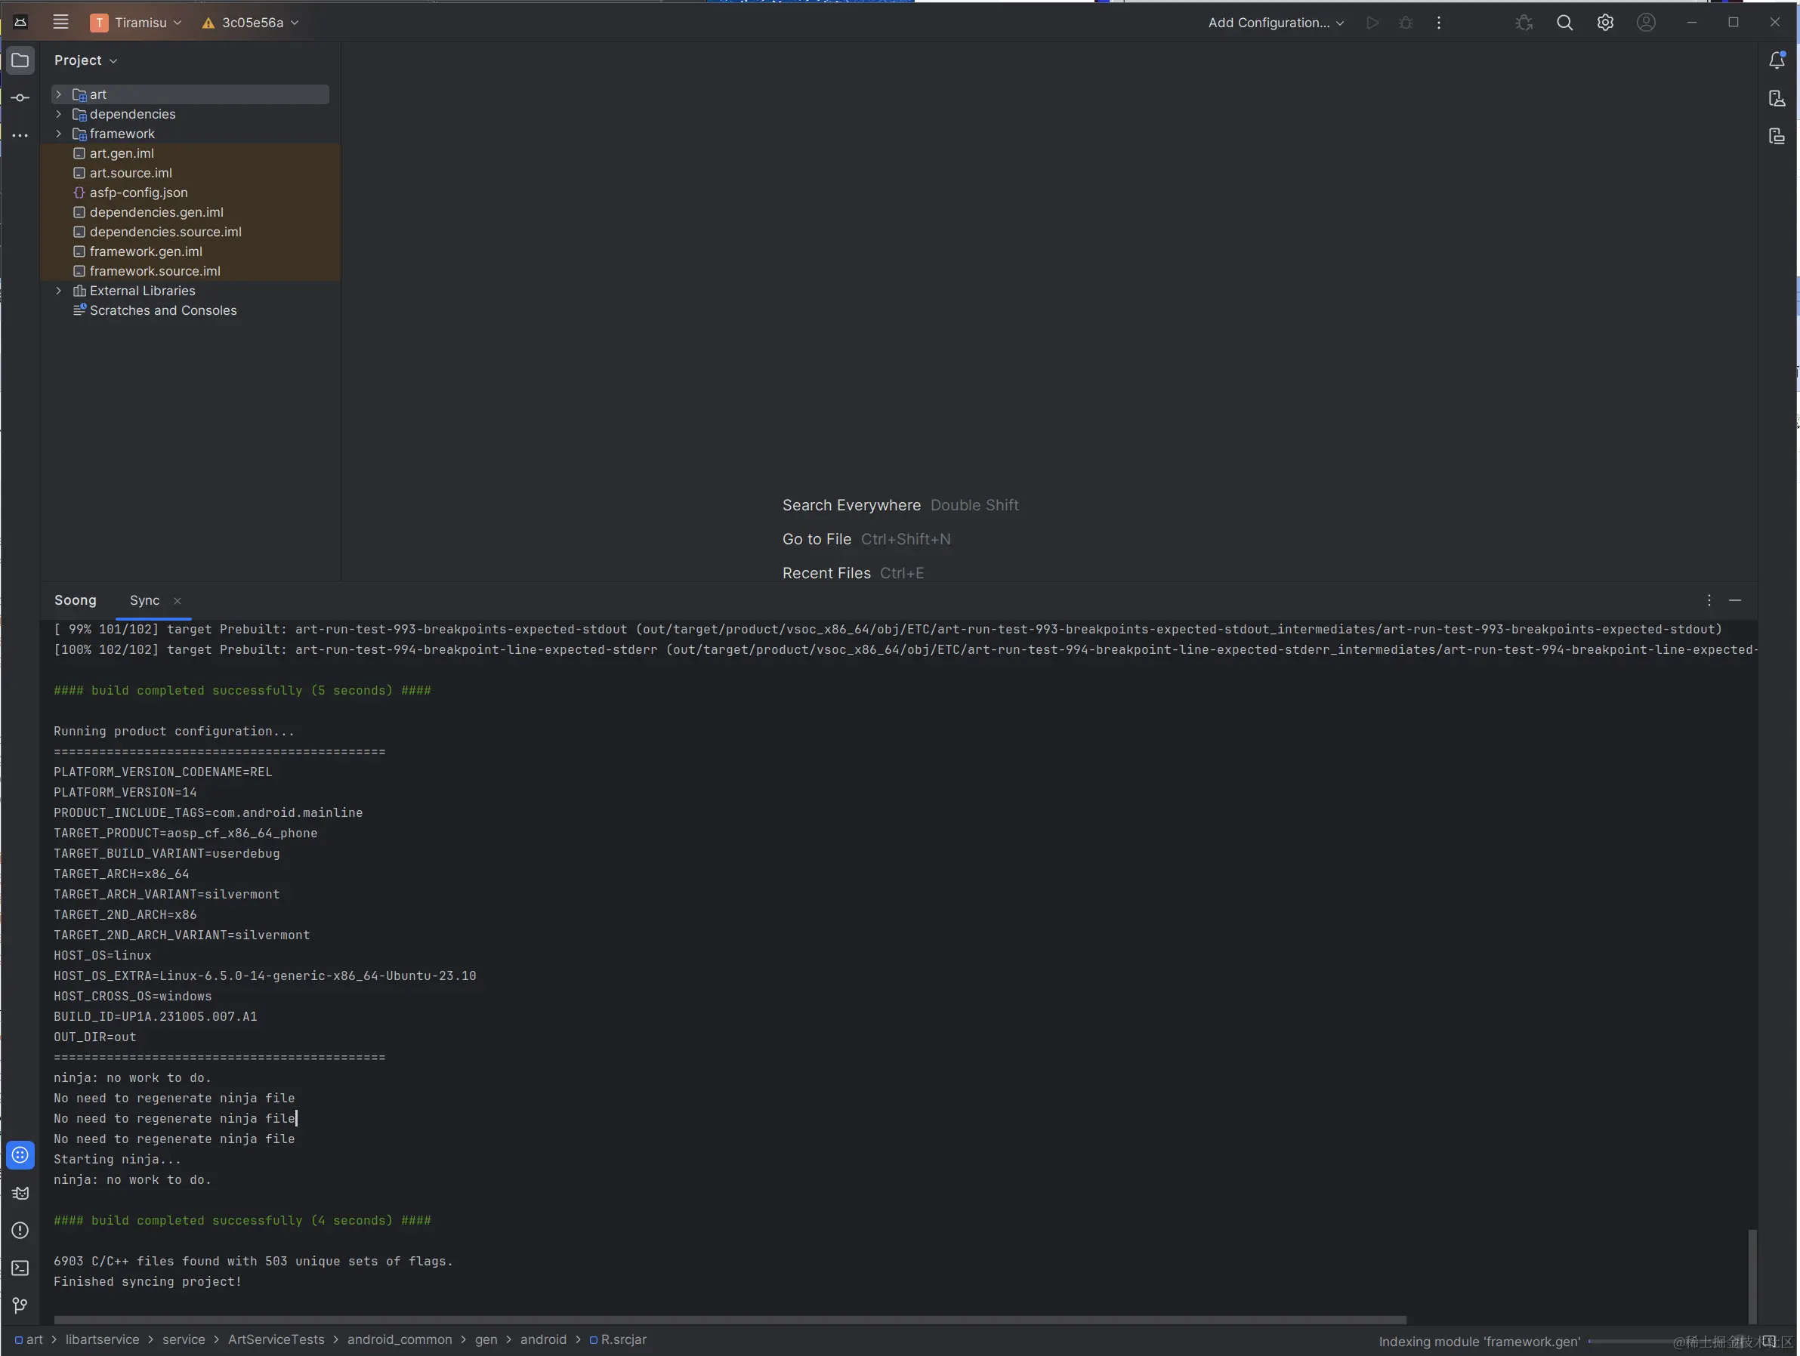Click 'Starting ninja...' console line
This screenshot has width=1800, height=1356.
(117, 1159)
